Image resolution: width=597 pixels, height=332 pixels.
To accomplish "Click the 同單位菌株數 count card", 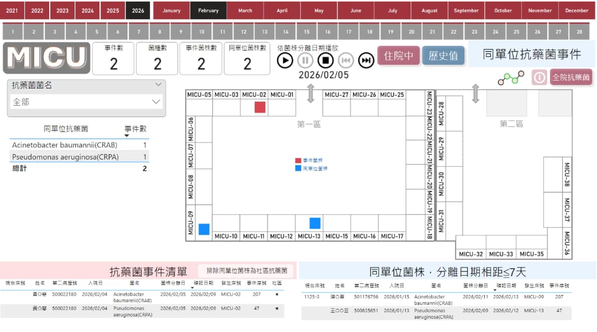I will [247, 58].
